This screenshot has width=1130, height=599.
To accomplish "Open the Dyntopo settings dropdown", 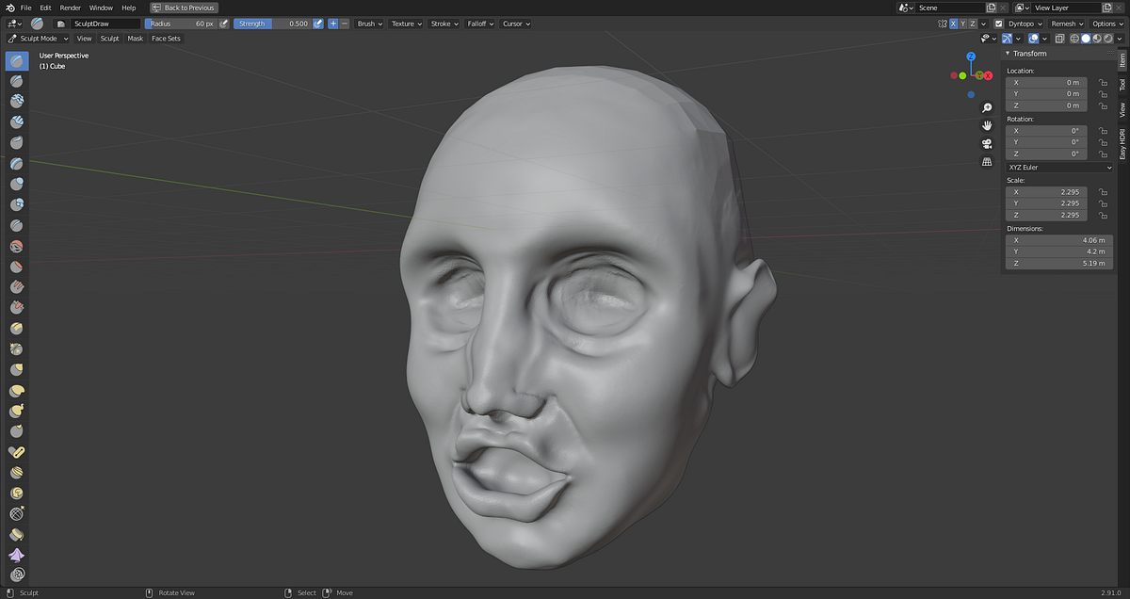I will [x=1026, y=24].
